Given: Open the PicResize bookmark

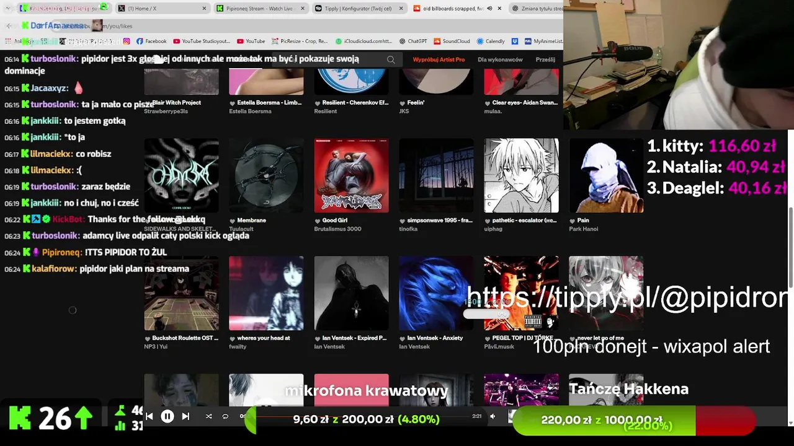Looking at the screenshot, I should pos(299,41).
